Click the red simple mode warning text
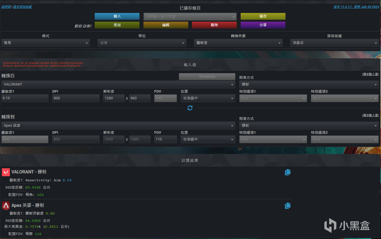 click(43, 64)
